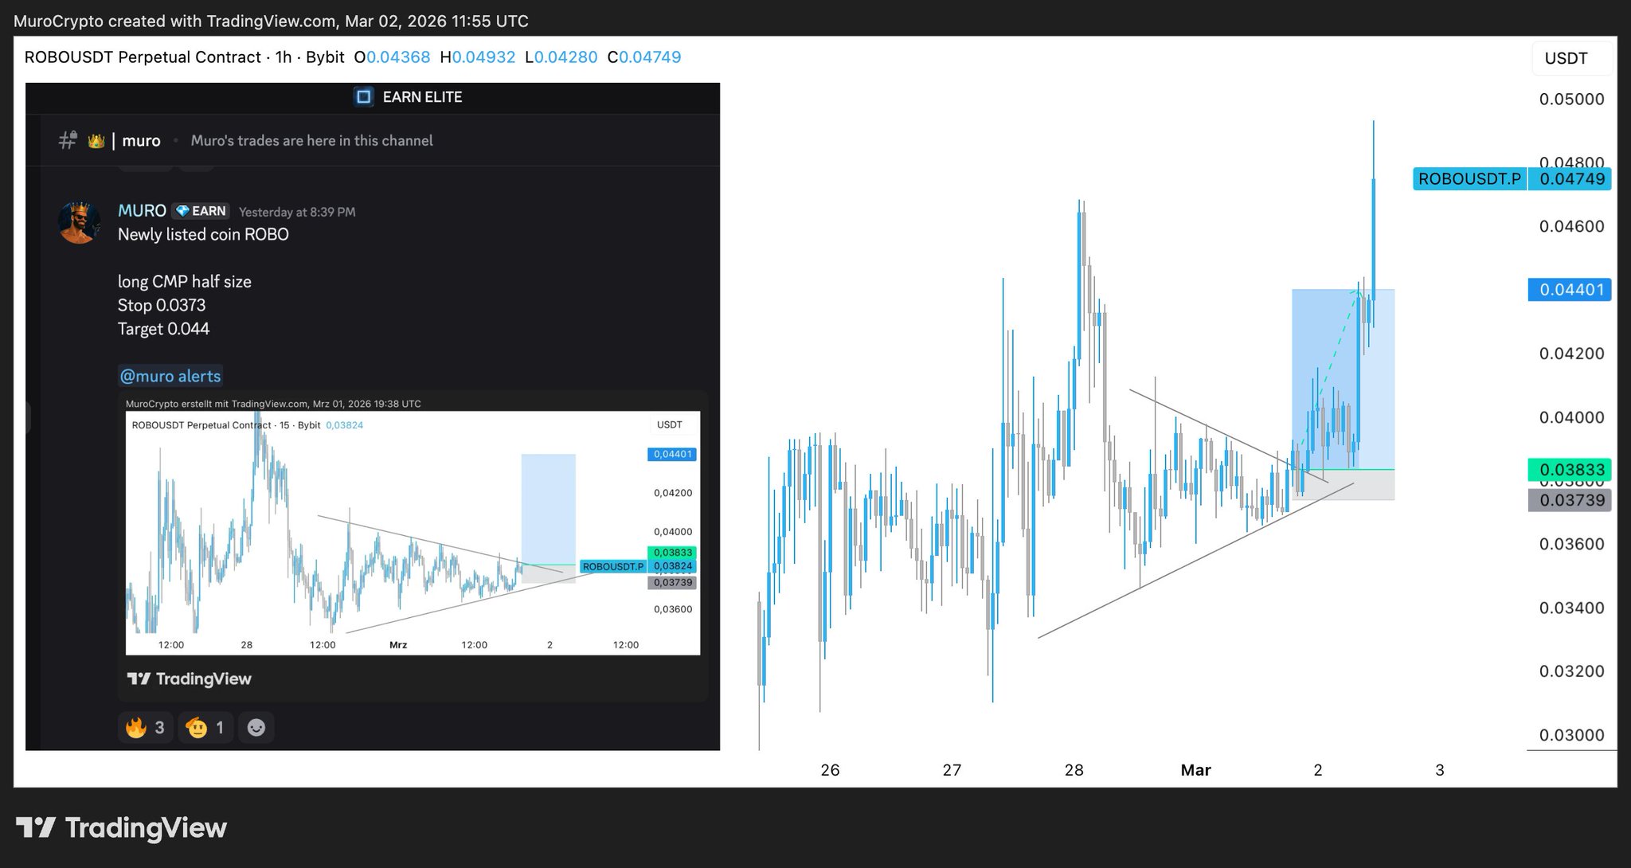Click TradingView logo under embedded chart

tap(190, 678)
